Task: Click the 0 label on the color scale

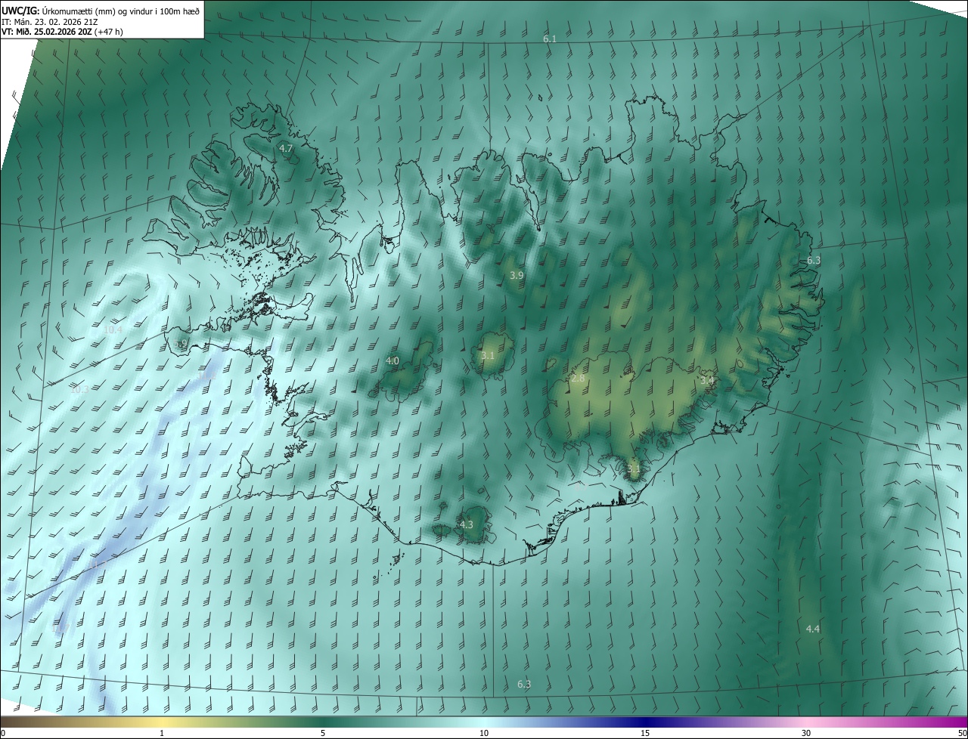Action: [x=3, y=734]
